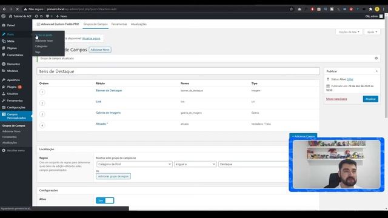Viewport: 388px width, 218px height.
Task: Open the comments bubble in the admin bar
Action: point(48,16)
